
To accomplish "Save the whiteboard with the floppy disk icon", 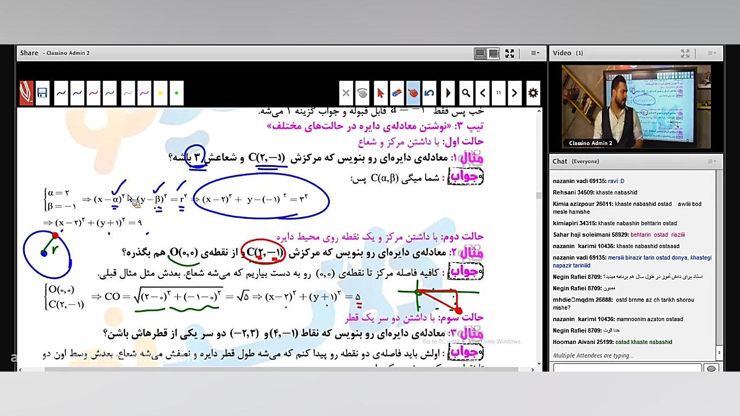I will click(x=42, y=93).
